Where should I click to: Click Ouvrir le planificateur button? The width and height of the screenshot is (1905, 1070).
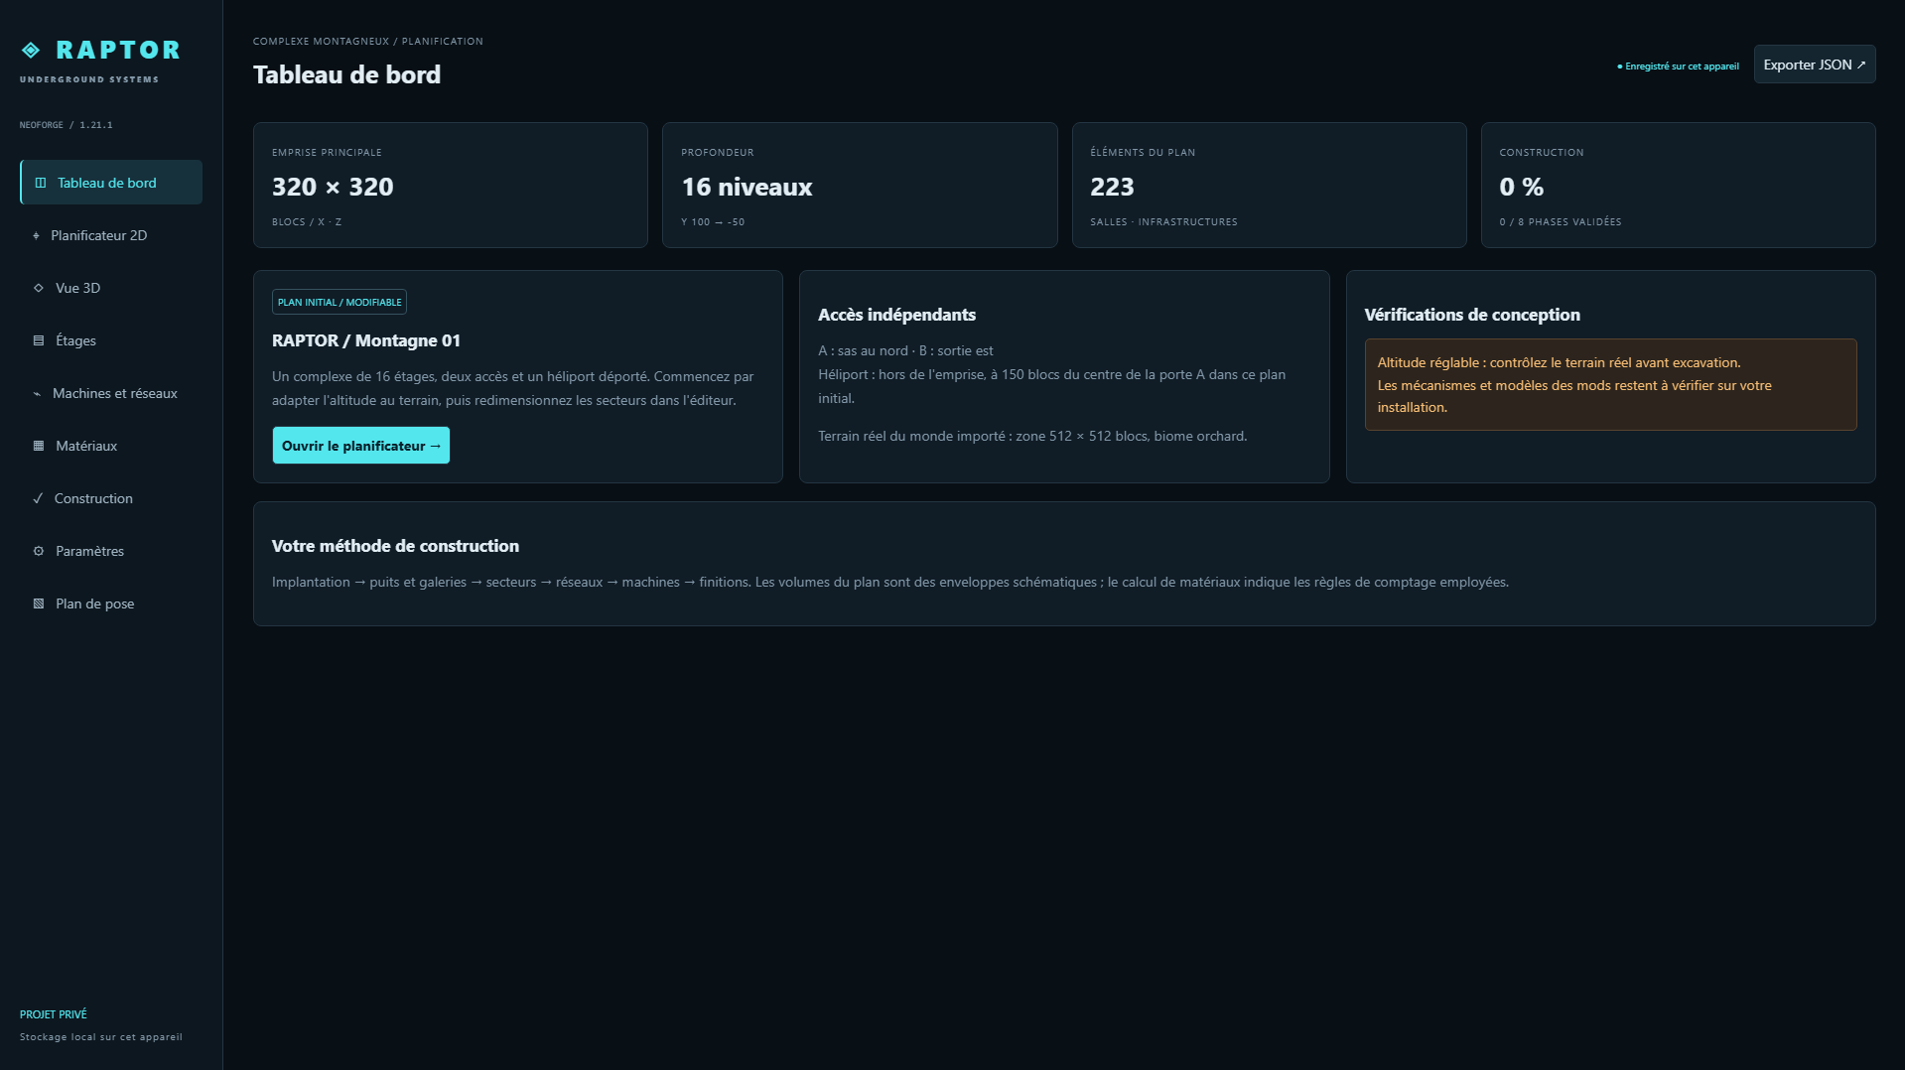tap(360, 446)
